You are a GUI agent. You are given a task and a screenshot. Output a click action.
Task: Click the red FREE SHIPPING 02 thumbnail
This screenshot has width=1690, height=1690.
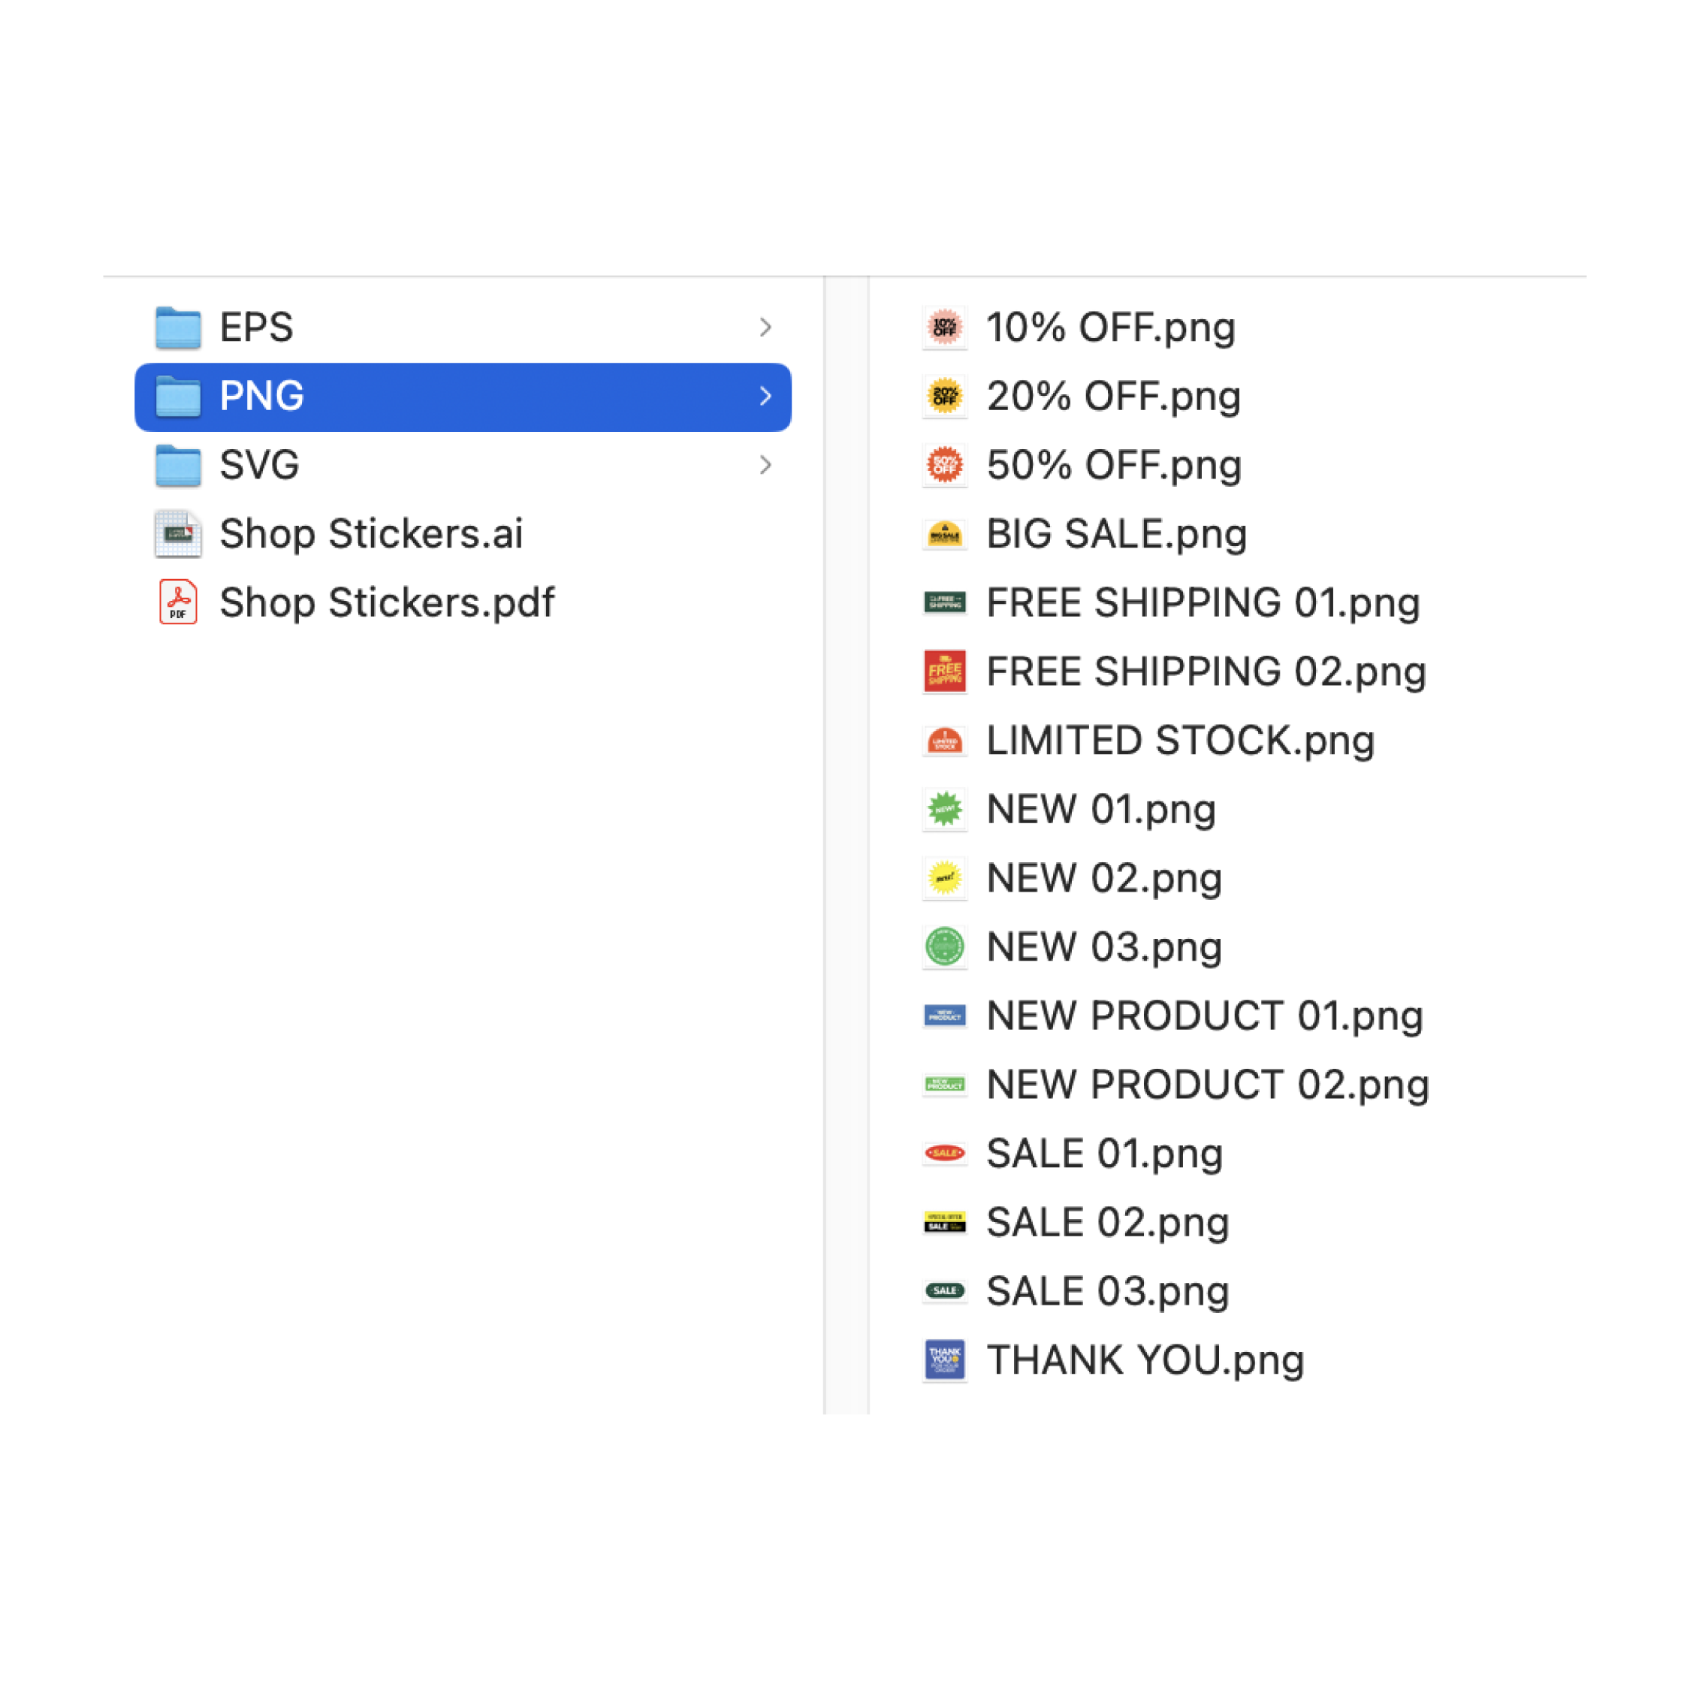click(x=945, y=671)
